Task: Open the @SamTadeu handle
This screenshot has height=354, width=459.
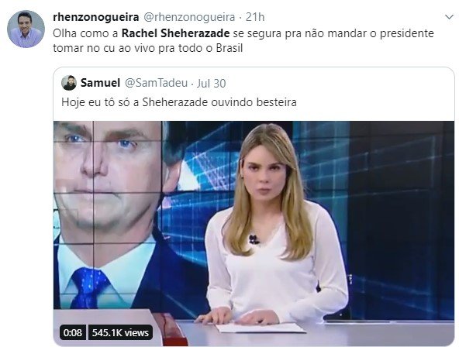Action: [x=156, y=83]
